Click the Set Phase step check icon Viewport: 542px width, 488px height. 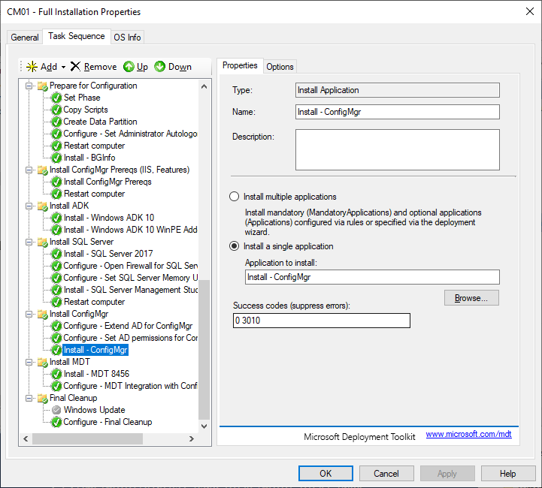click(56, 98)
